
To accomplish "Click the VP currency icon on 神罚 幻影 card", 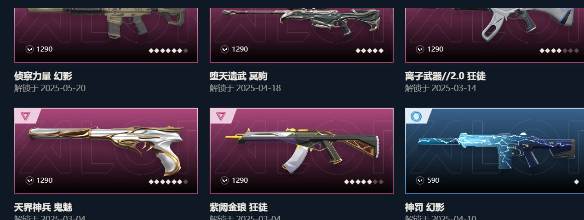I will tap(420, 180).
